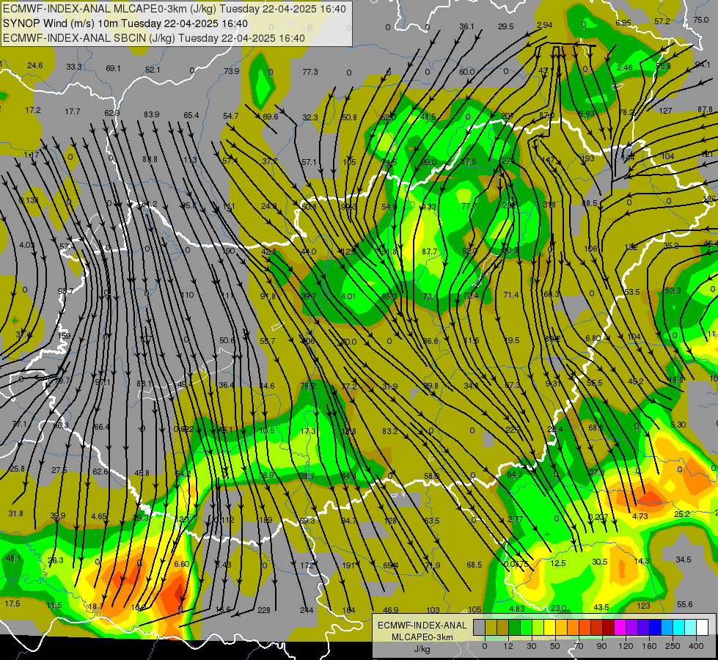Screen dimensions: 718x660
Task: Click the 'MLCAPE0-3km' legend title
Action: coord(422,637)
